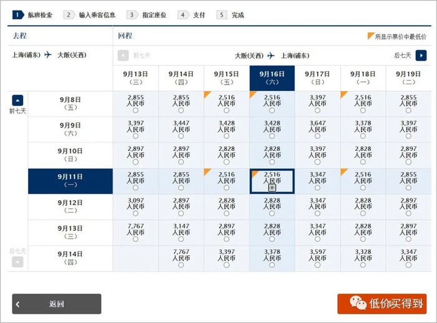Click return previous seven days left arrow

(x=124, y=55)
